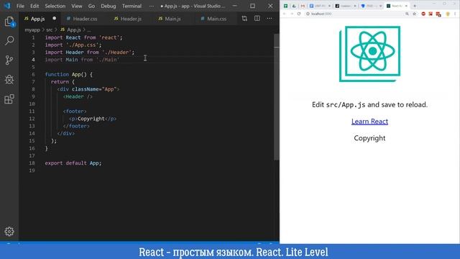Open the Go menu
The height and width of the screenshot is (259, 460).
pyautogui.click(x=91, y=6)
